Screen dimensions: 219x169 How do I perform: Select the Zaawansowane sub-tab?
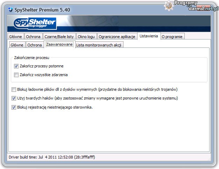point(59,45)
